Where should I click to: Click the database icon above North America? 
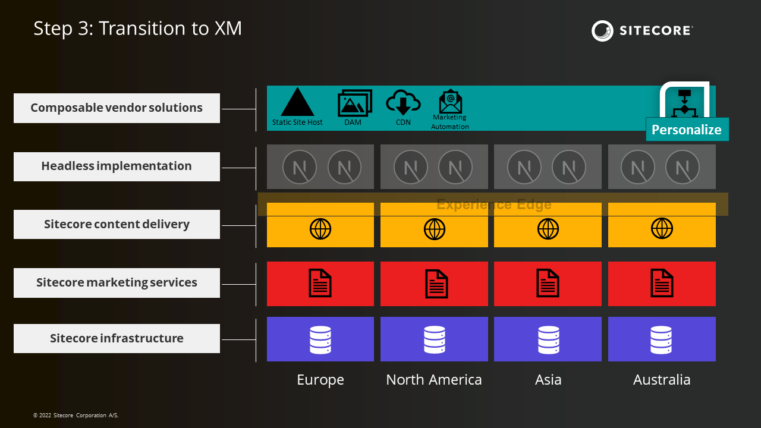[x=435, y=339]
